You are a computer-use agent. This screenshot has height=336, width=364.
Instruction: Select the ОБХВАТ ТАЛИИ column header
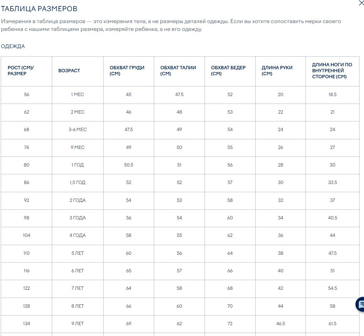(179, 71)
